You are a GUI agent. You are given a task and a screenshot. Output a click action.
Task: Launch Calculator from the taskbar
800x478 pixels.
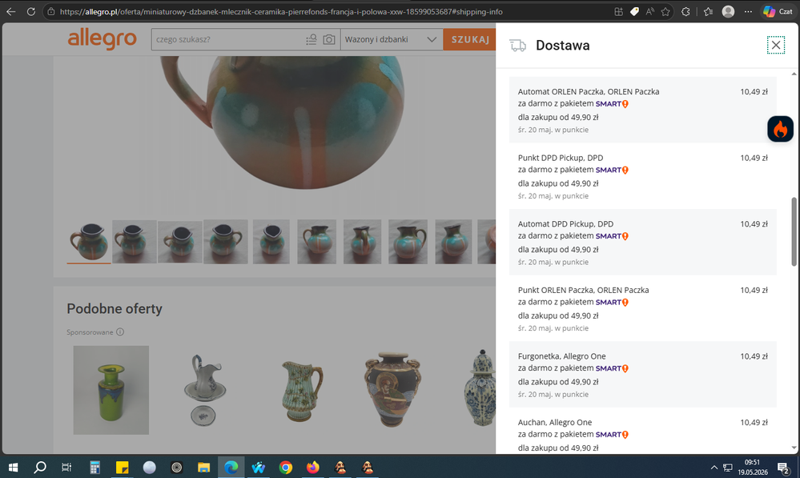coord(94,467)
